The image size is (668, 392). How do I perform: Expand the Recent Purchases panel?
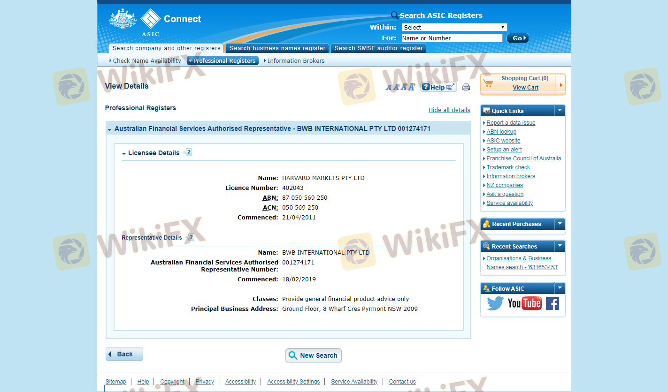coord(560,224)
